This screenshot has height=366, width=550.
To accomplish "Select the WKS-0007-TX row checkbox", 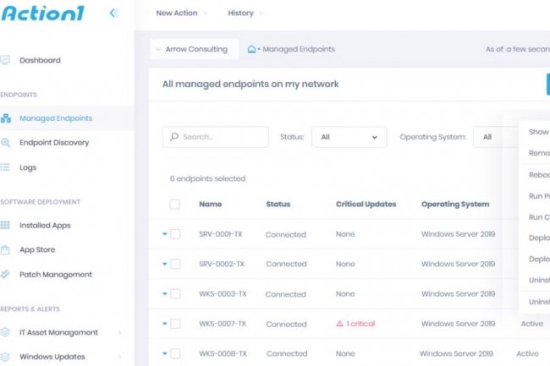I will (175, 324).
